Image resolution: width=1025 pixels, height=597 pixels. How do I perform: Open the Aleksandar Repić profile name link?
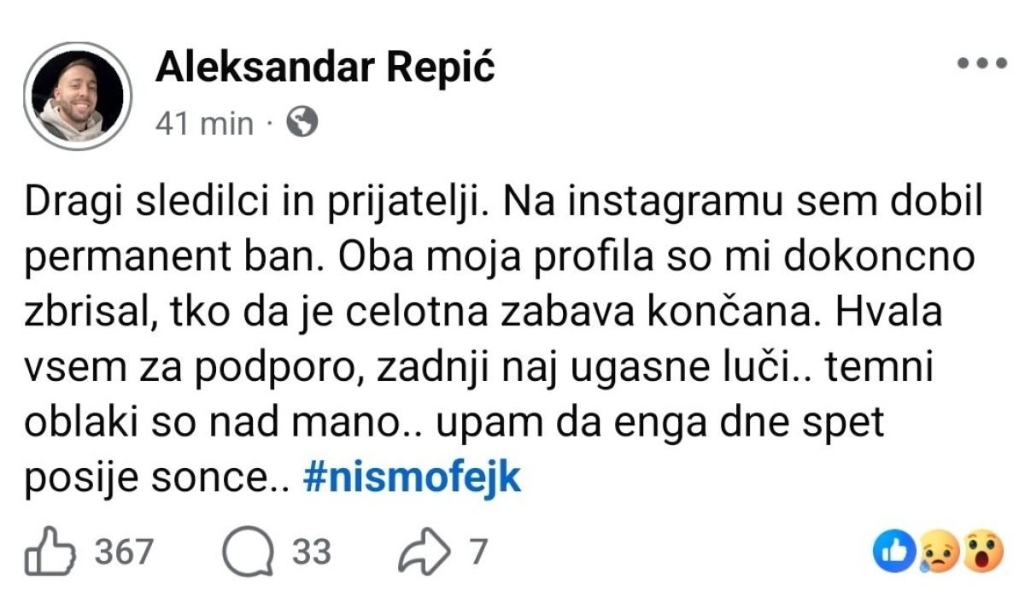coord(325,68)
